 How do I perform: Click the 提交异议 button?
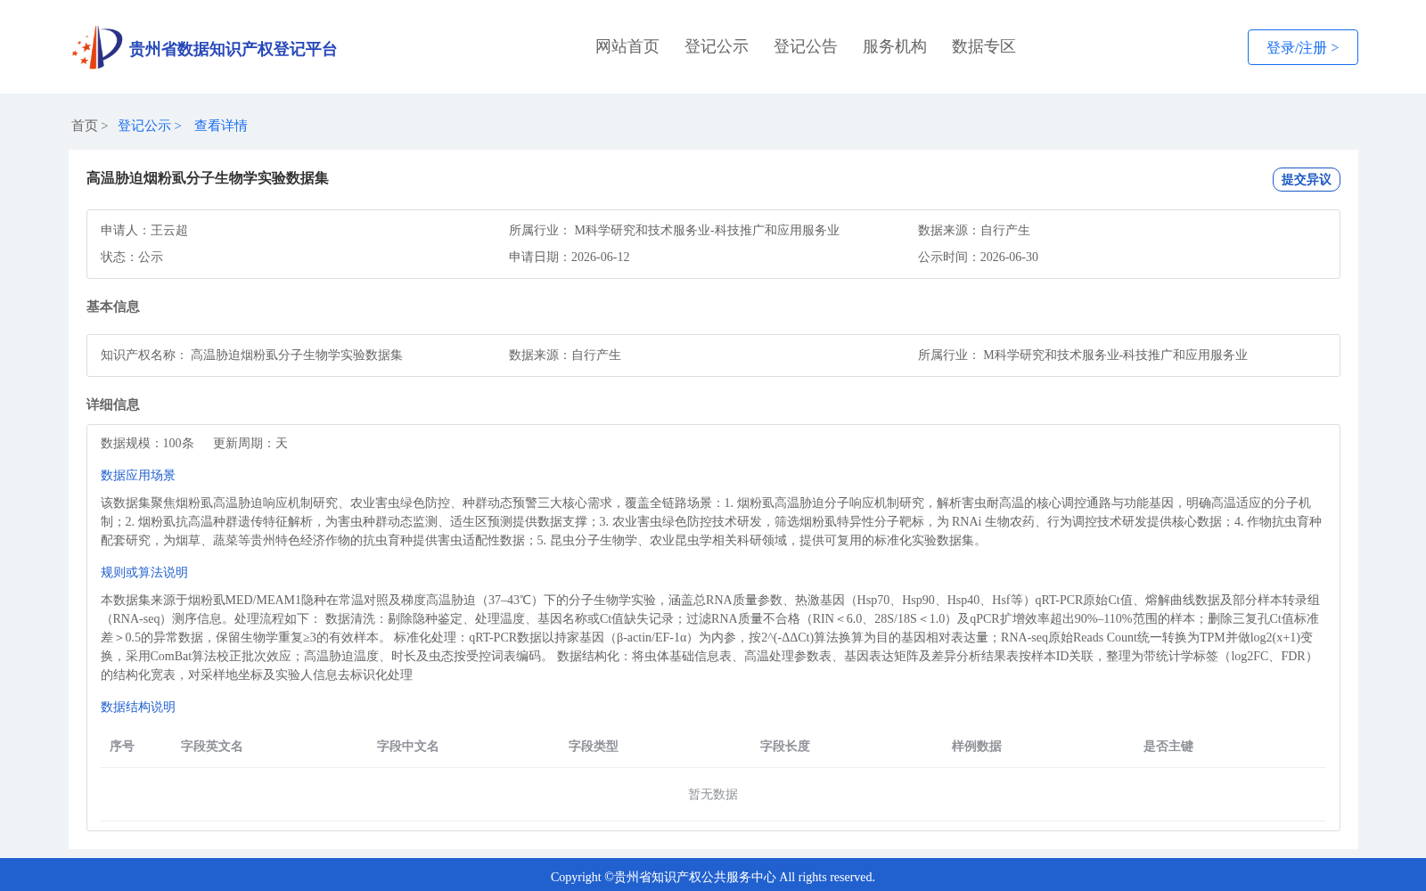tap(1306, 179)
